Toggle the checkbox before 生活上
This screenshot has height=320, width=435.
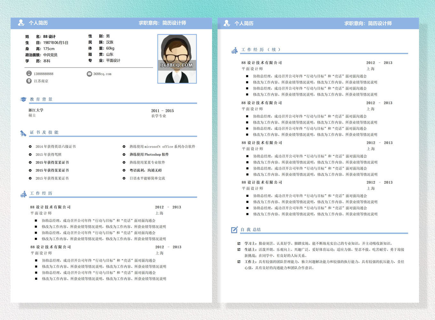(239, 250)
